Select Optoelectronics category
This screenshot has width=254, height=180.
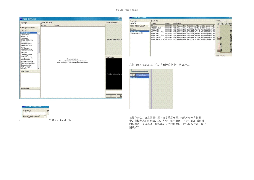[x=29, y=65]
